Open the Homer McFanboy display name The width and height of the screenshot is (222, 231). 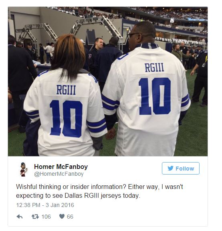tap(61, 167)
